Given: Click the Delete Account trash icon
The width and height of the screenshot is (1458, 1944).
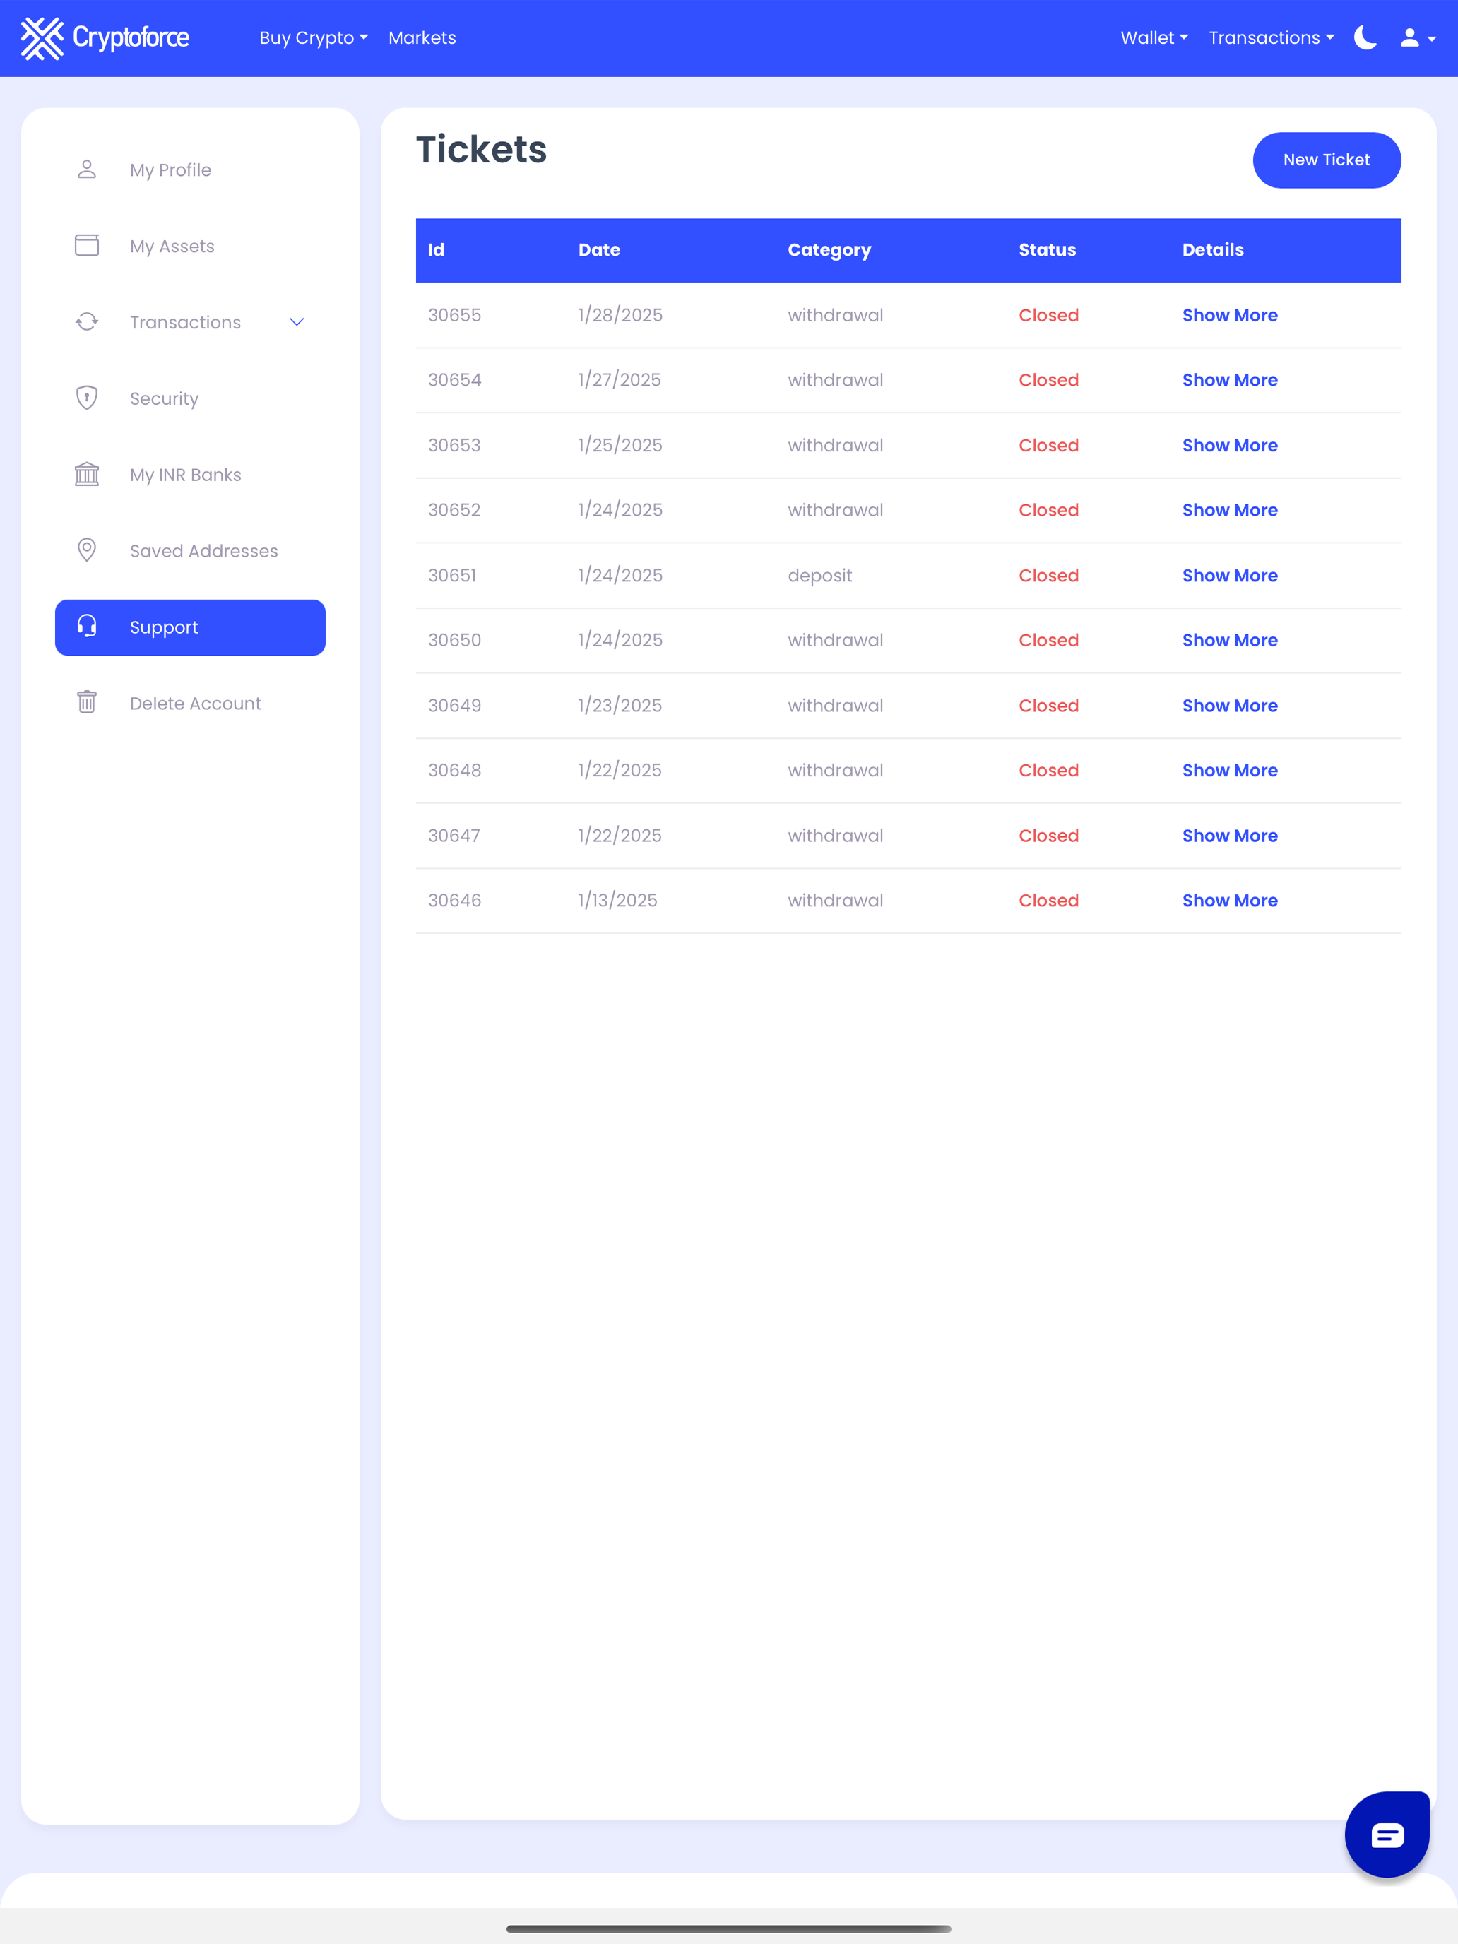Looking at the screenshot, I should coord(86,702).
